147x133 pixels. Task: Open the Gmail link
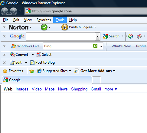(96, 89)
